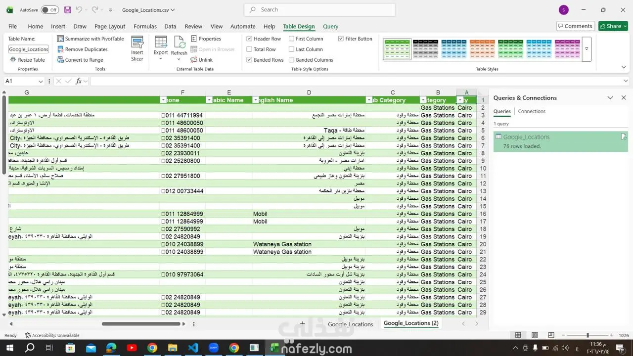
Task: Open the Customize Quick Access Toolbar dropdown
Action: (110, 10)
